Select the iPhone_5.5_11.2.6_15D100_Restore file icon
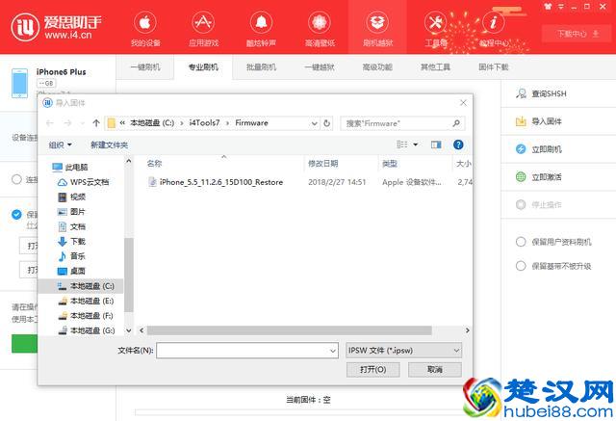The height and width of the screenshot is (421, 616). 152,182
